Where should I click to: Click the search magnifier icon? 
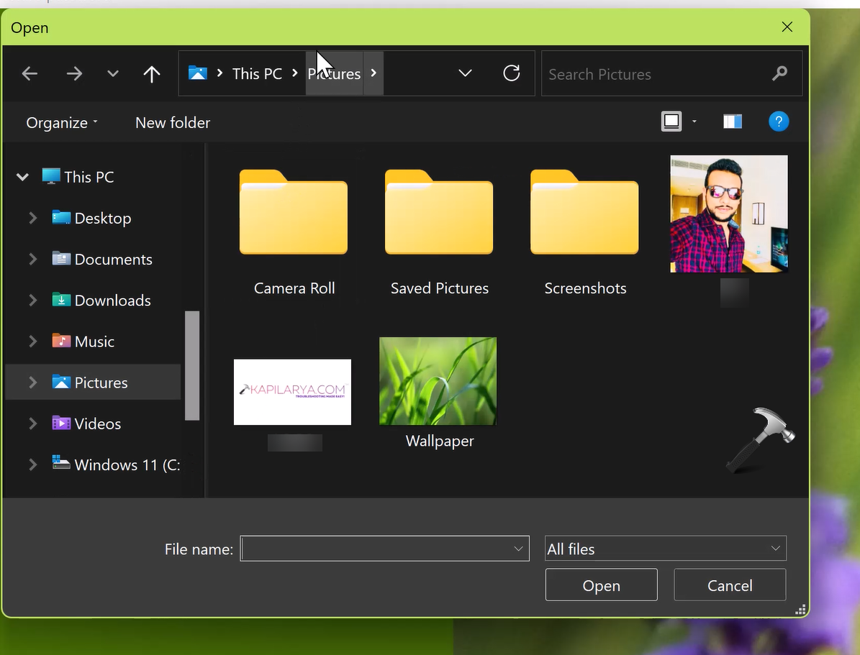(x=779, y=74)
